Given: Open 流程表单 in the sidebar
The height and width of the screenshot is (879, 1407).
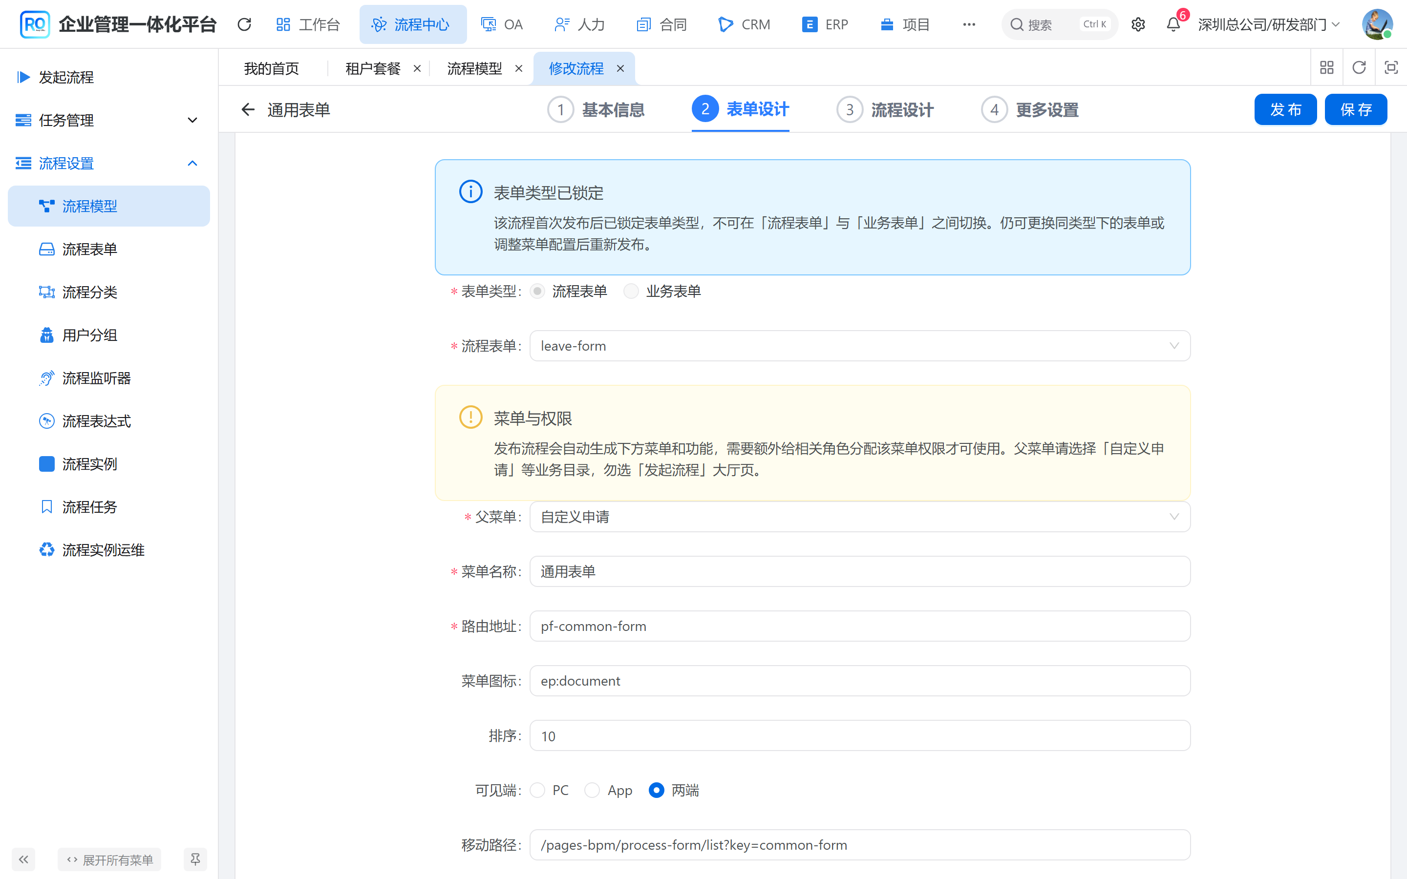Looking at the screenshot, I should click(109, 249).
